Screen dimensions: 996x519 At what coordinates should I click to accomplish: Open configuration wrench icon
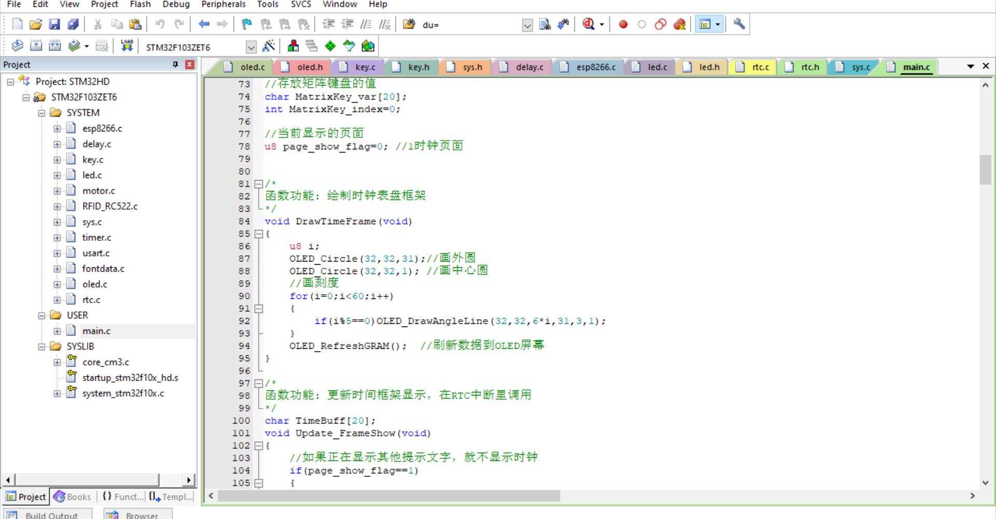click(739, 24)
